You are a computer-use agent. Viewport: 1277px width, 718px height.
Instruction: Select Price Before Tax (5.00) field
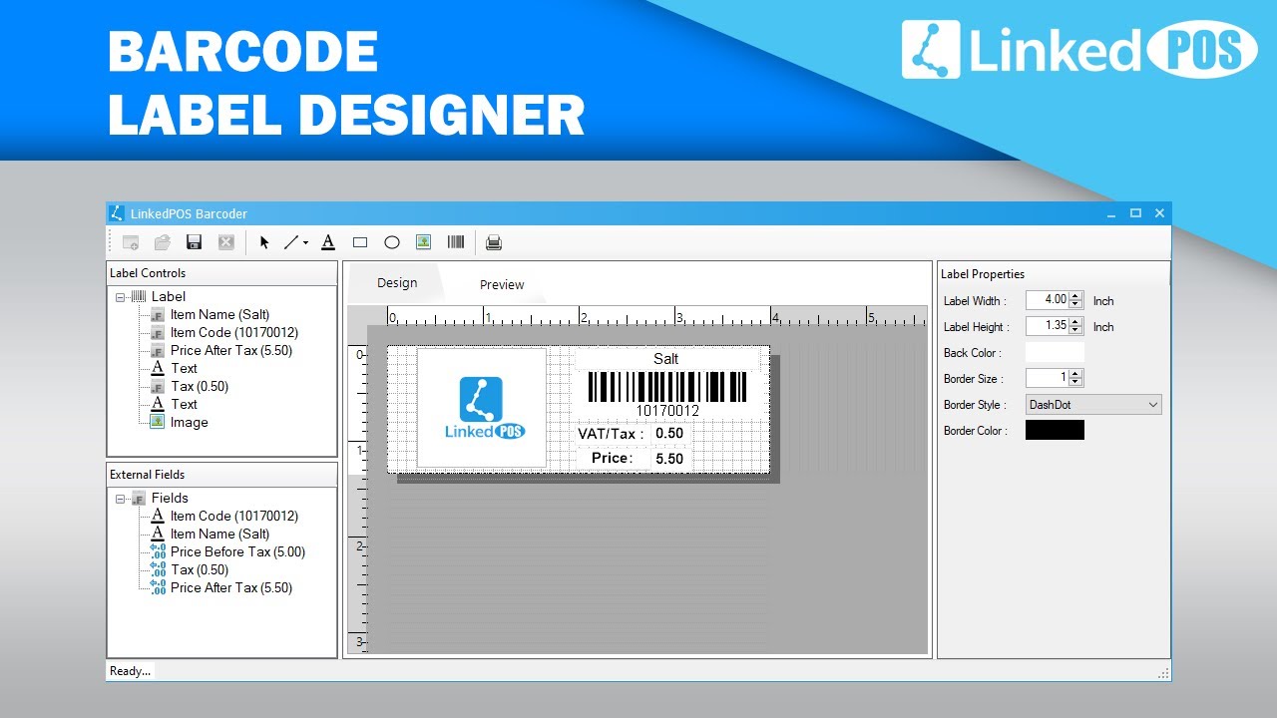pos(237,552)
